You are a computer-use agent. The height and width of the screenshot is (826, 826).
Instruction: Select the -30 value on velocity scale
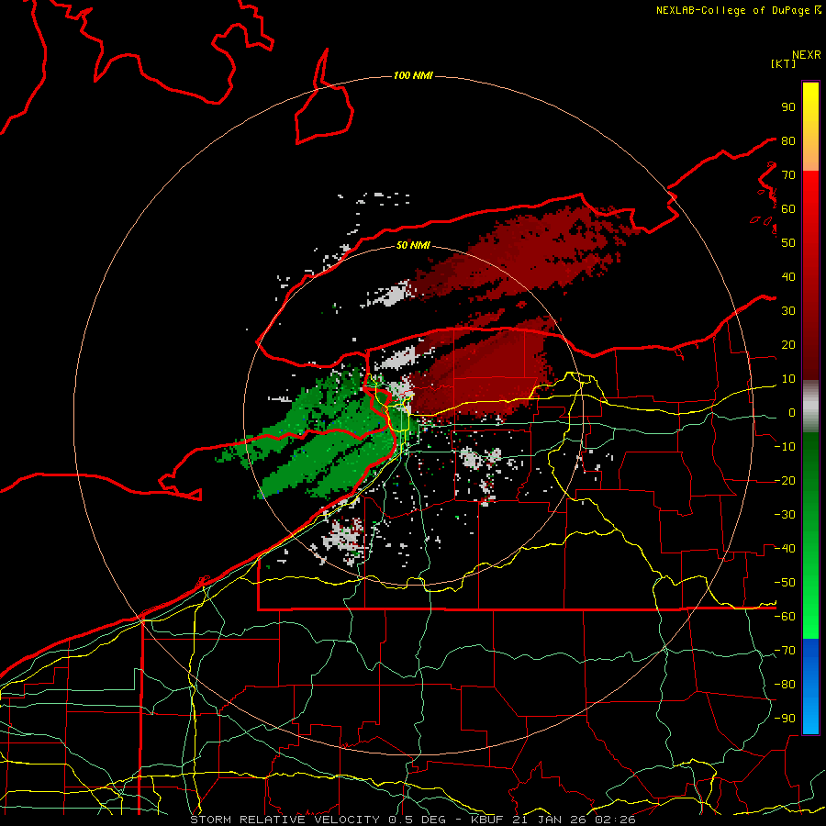pyautogui.click(x=785, y=515)
